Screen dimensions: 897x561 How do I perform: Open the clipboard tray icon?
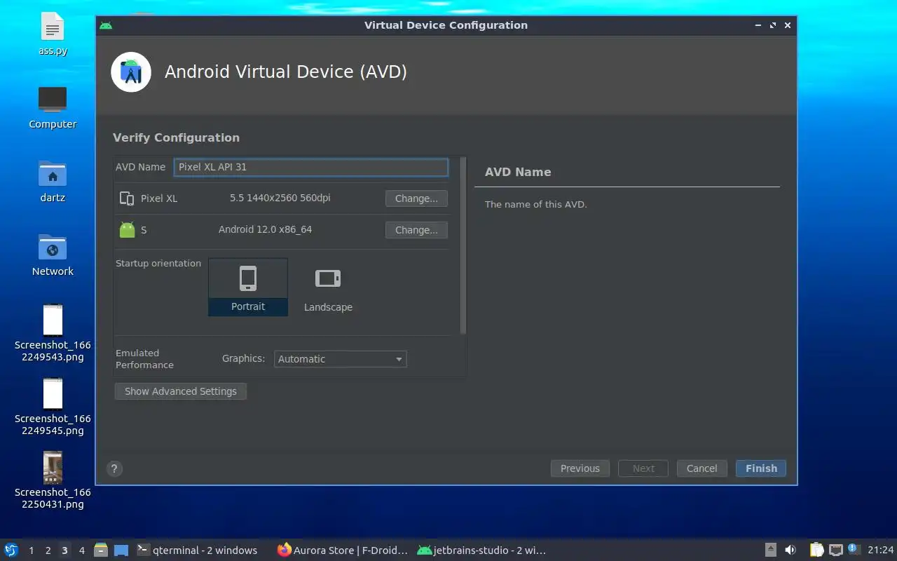click(817, 550)
